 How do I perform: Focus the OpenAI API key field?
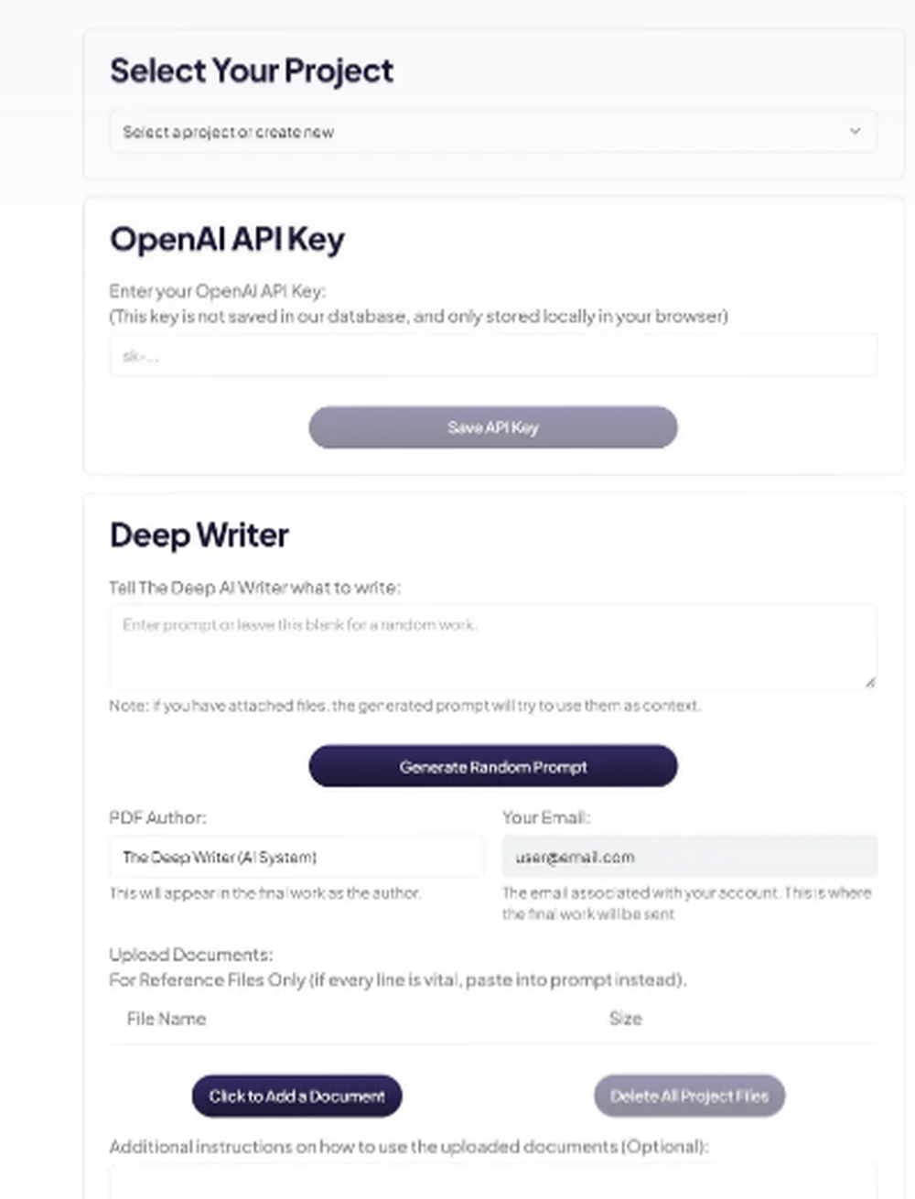(x=492, y=356)
